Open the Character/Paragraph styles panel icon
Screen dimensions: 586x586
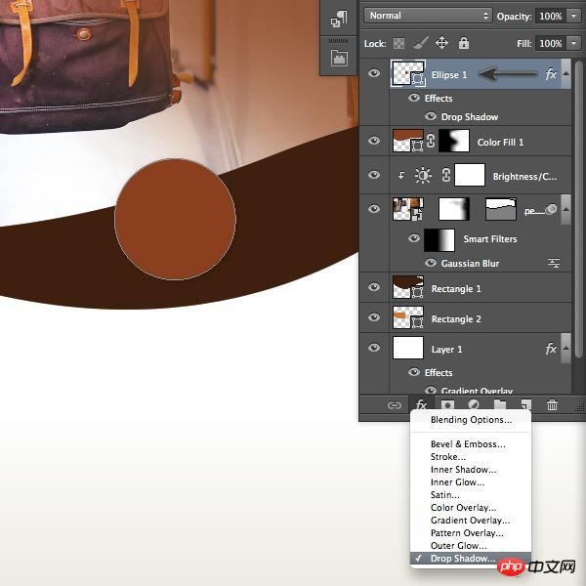pos(339,19)
